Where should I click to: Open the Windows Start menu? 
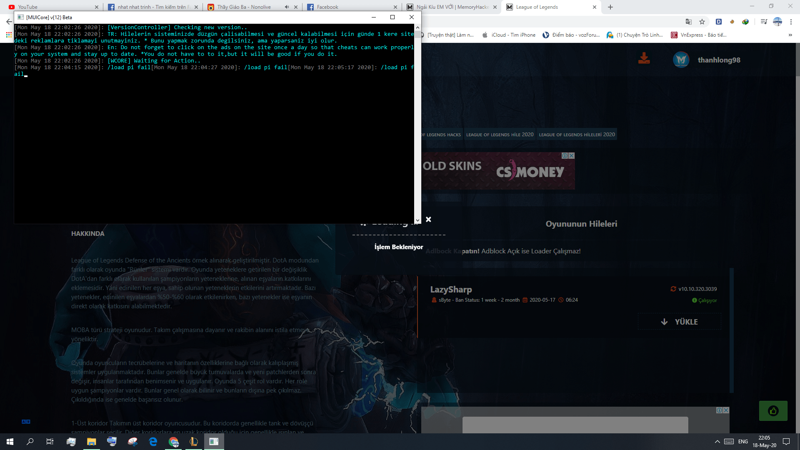[x=10, y=442]
